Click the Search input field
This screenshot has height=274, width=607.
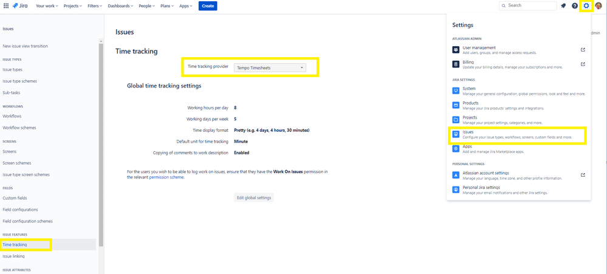(x=528, y=6)
